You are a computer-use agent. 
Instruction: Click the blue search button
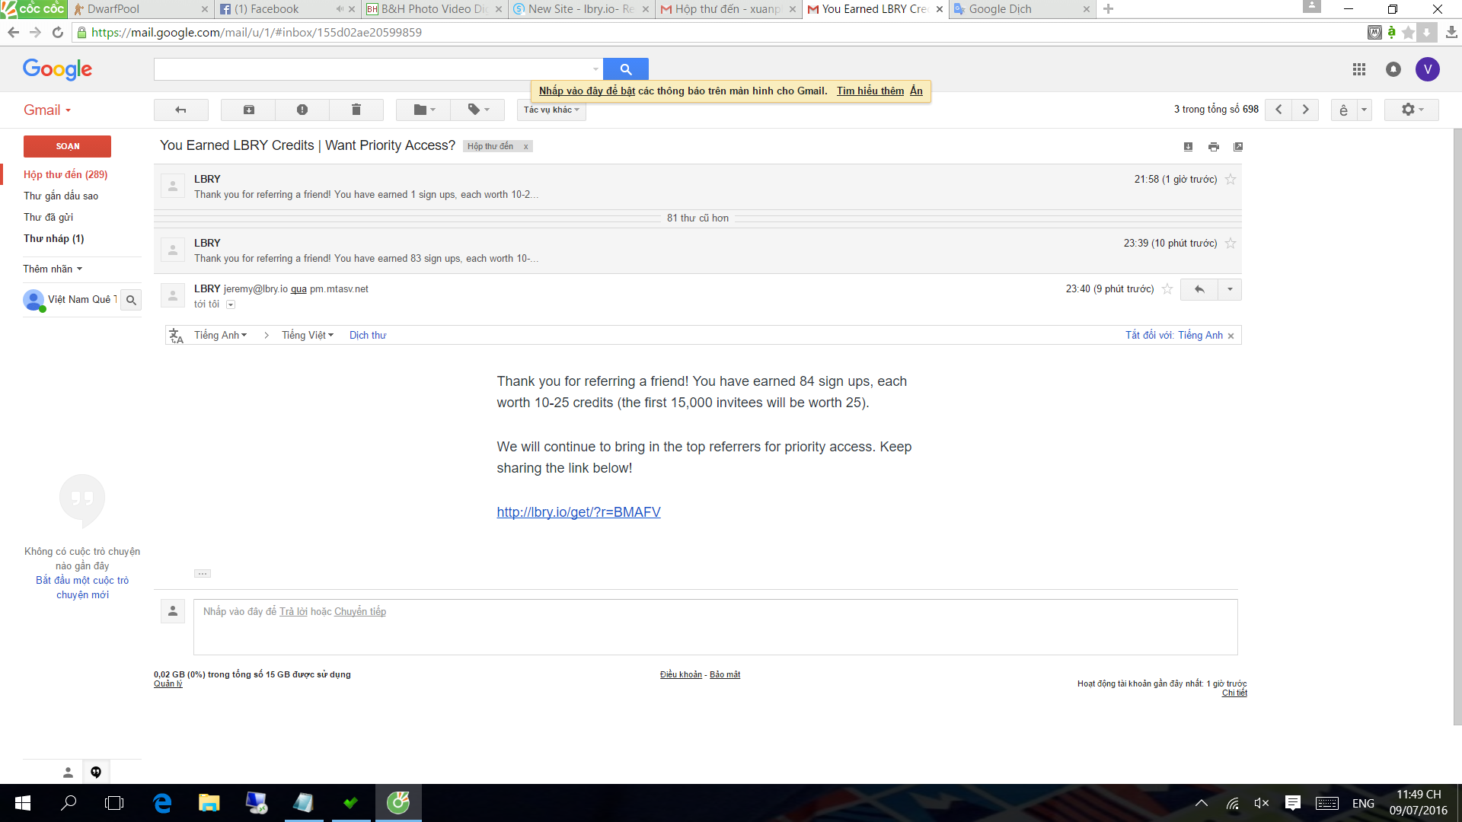click(625, 69)
